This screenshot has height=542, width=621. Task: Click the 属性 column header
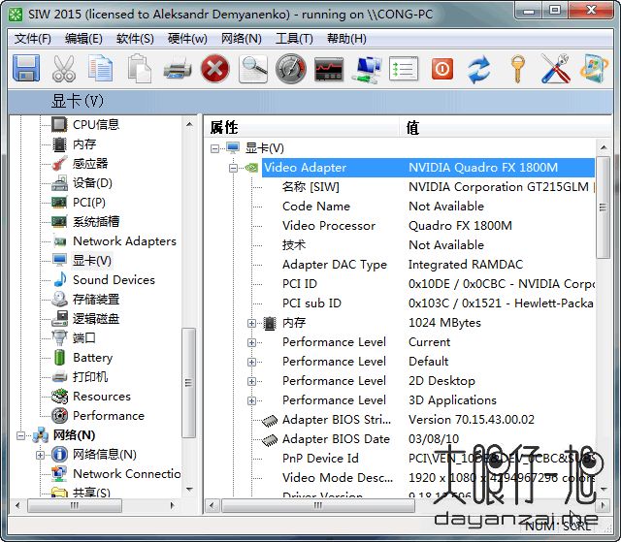302,127
